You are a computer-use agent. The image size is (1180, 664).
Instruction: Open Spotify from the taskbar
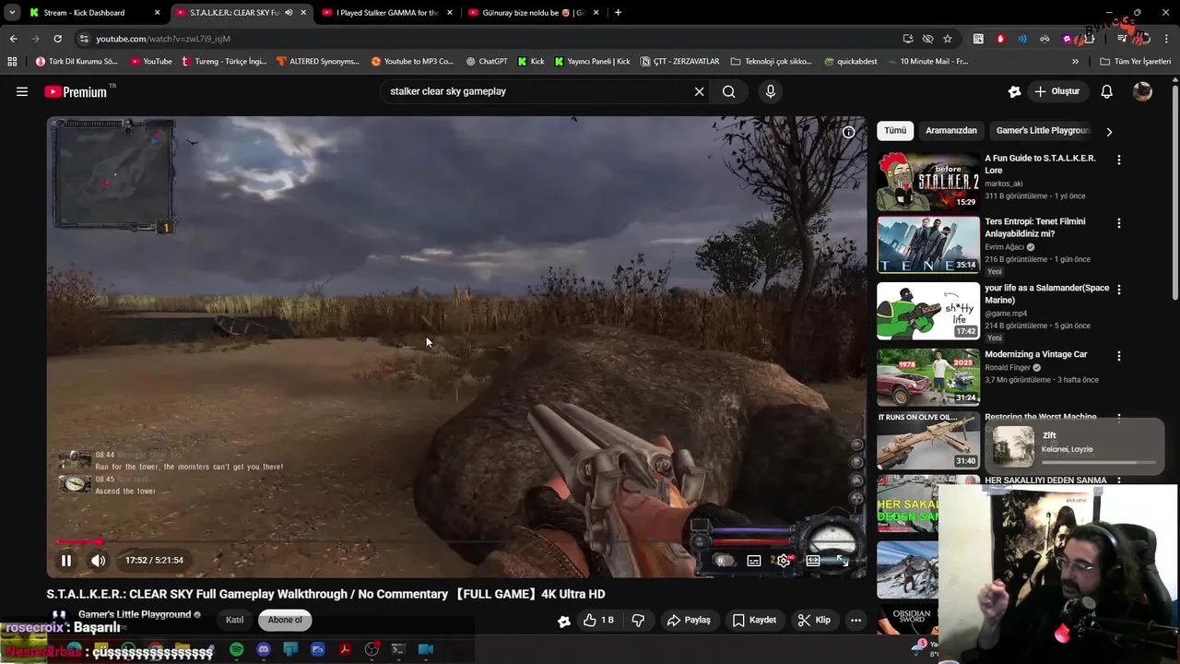[236, 649]
